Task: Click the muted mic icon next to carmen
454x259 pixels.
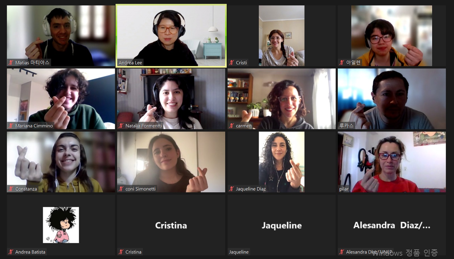Action: pyautogui.click(x=232, y=126)
